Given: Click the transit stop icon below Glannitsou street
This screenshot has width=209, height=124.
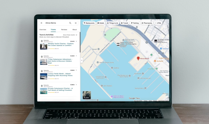Looking at the screenshot, I should click(147, 42).
